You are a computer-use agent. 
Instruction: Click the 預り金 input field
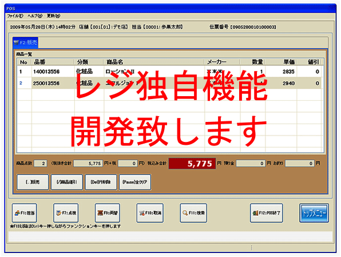[251, 164]
